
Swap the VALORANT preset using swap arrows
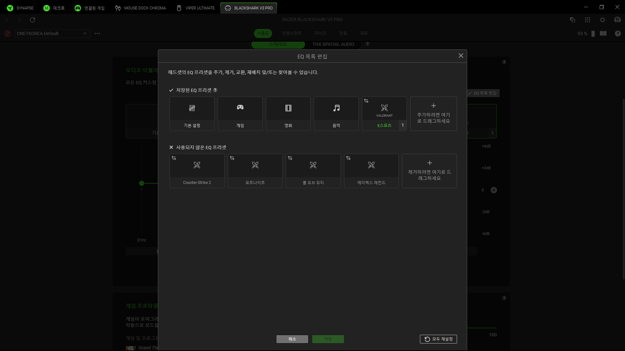[366, 101]
